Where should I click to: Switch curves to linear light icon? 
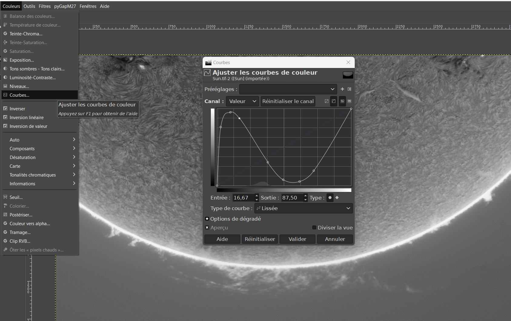327,101
